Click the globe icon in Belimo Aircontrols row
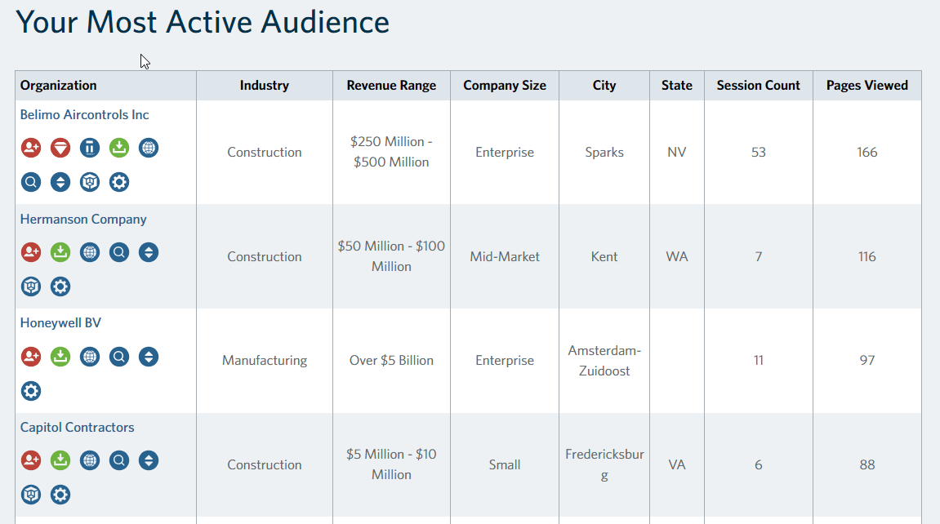Viewport: 940px width, 524px height. click(149, 148)
